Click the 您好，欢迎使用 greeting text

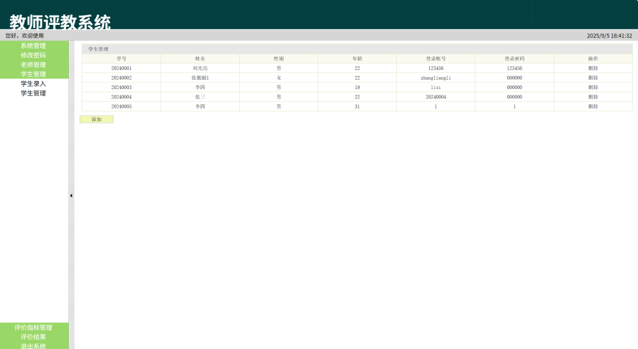pyautogui.click(x=24, y=36)
